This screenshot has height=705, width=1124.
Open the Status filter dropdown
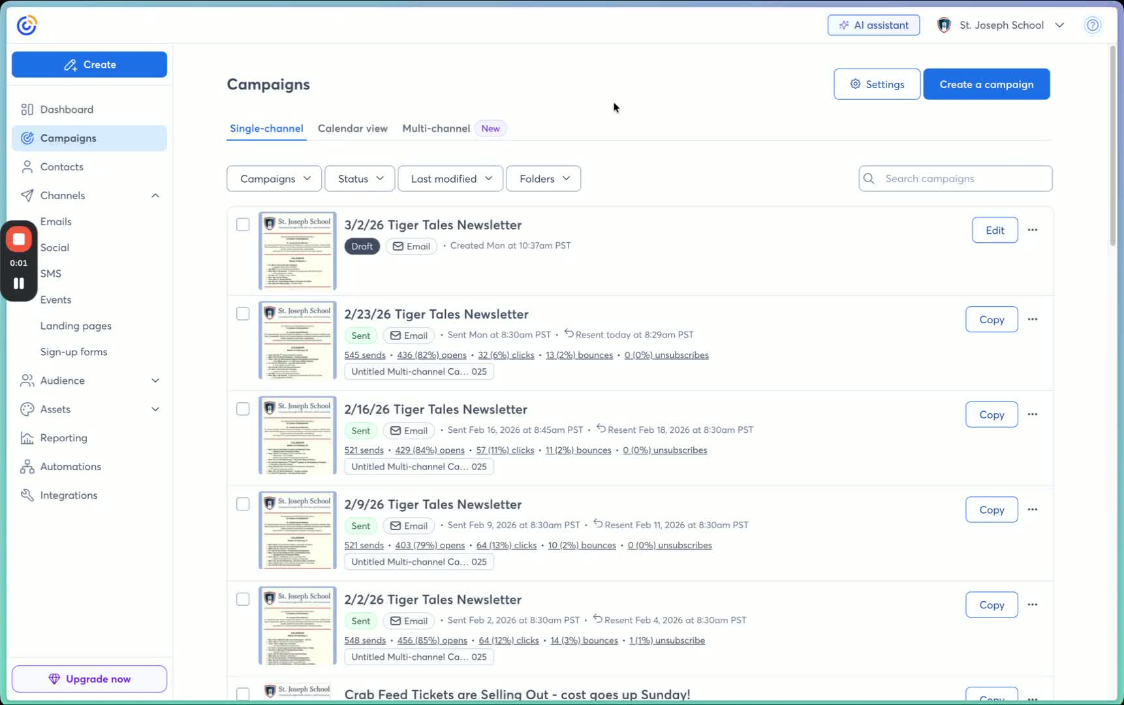click(360, 178)
